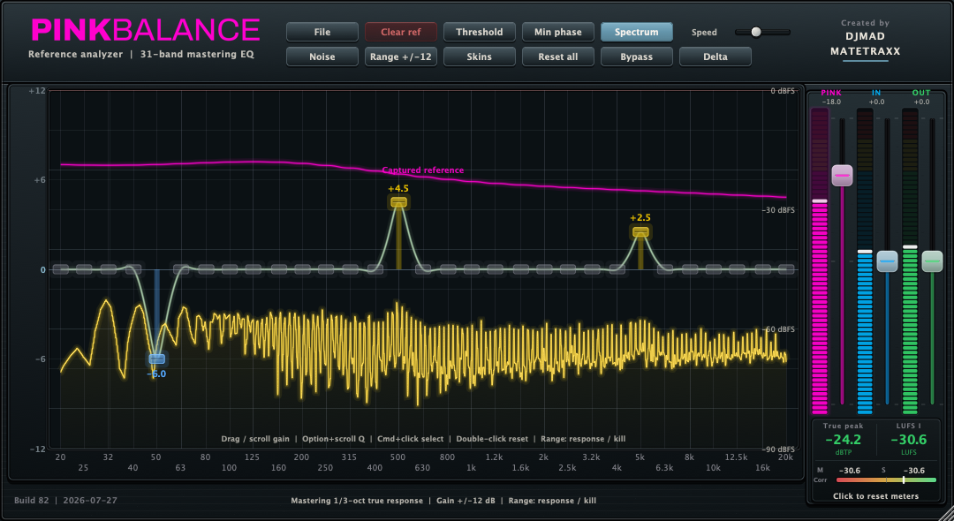The width and height of the screenshot is (954, 521).
Task: Click the OUT level meter bar
Action: 910,261
